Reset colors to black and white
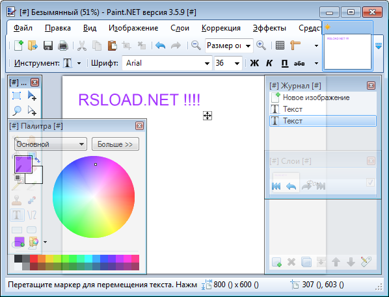 coord(18,178)
